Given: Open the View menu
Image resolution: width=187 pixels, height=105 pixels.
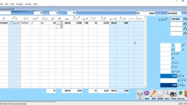Looking at the screenshot, I should point(6,4).
